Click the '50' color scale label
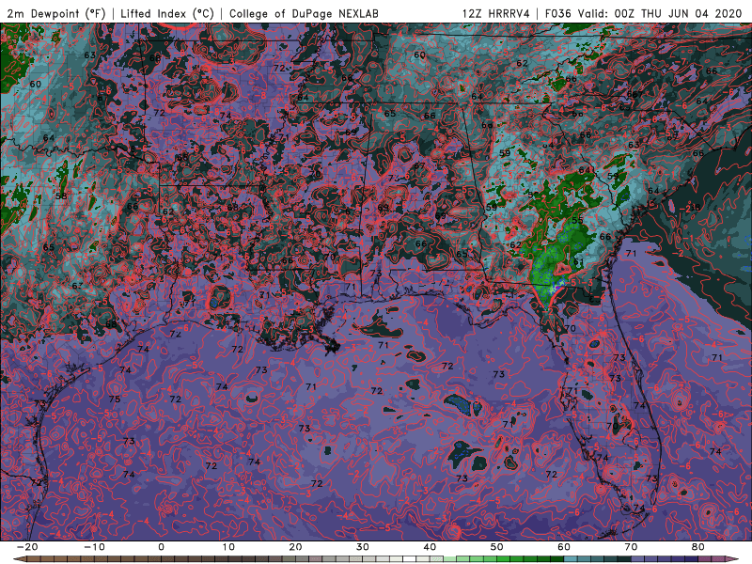Screen dimensions: 752x564 (497, 547)
